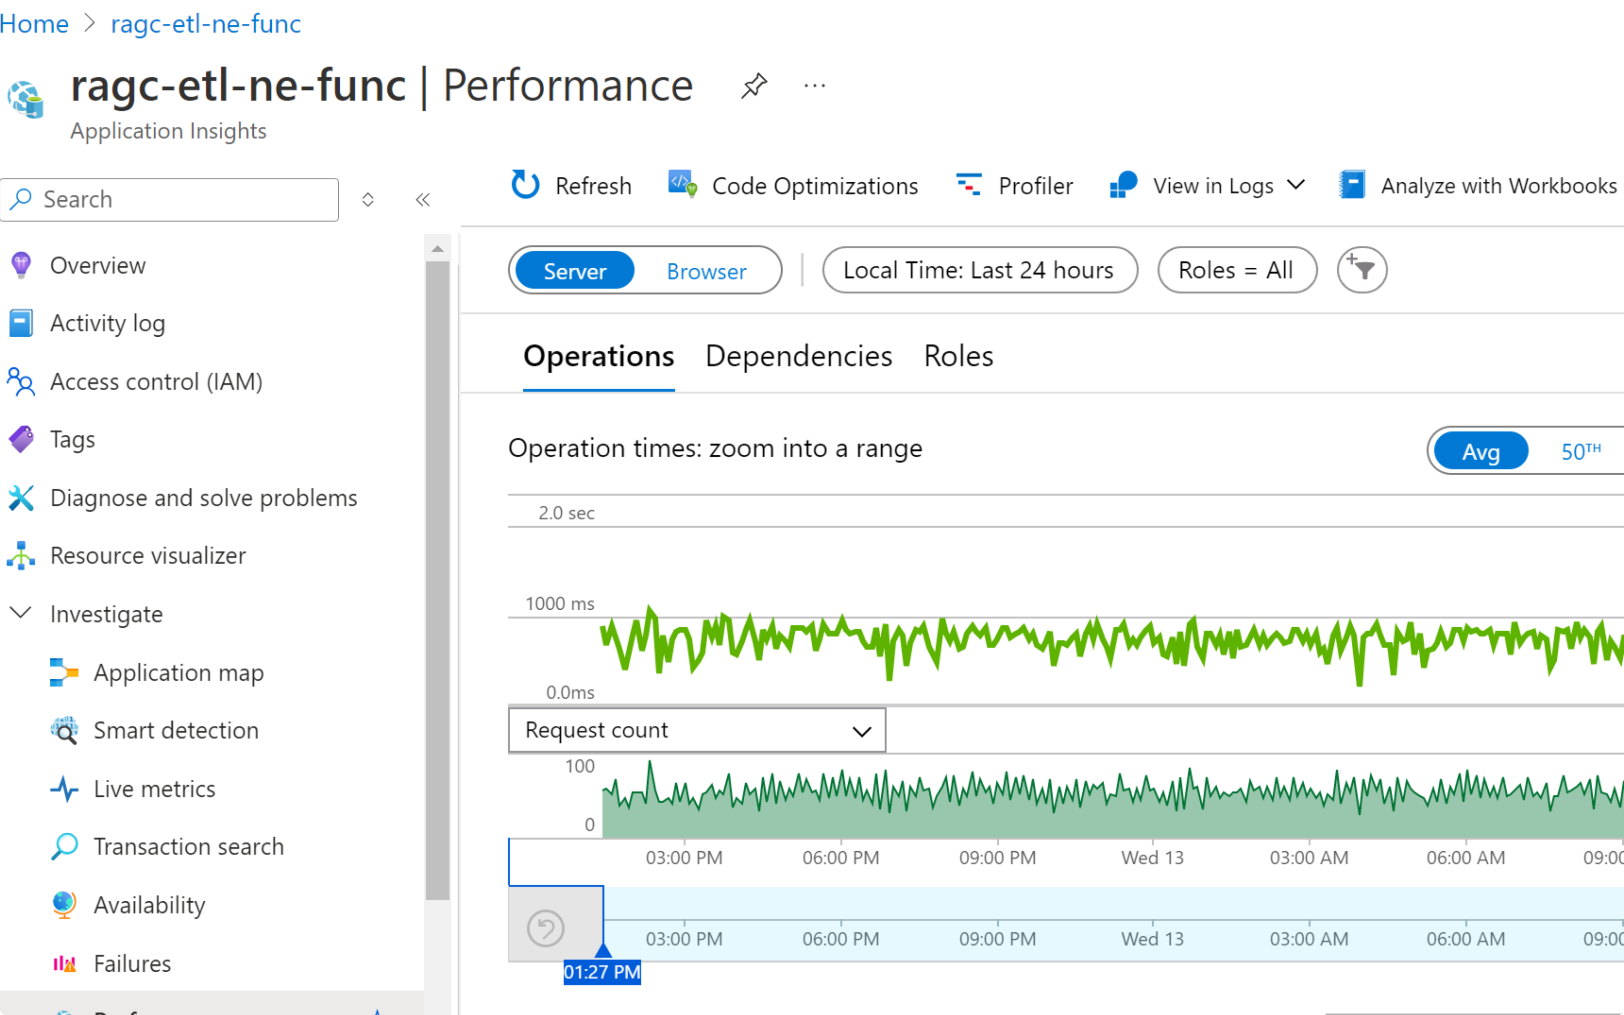Collapse the left navigation pane
The height and width of the screenshot is (1015, 1624).
click(x=423, y=199)
